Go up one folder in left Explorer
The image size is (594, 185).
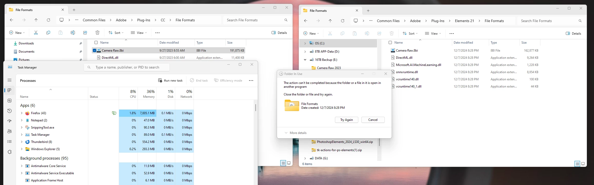36,20
